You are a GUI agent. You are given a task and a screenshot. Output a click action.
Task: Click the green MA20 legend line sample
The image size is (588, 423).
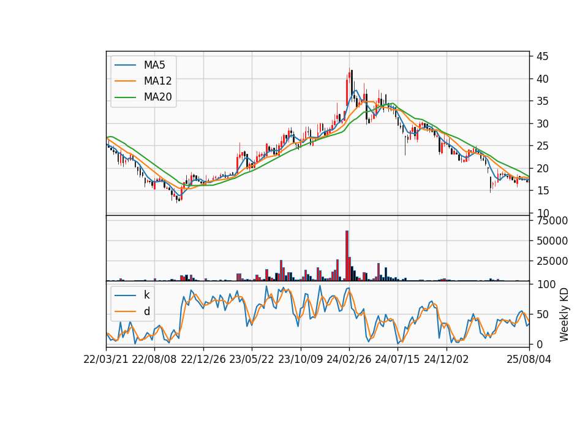(125, 97)
